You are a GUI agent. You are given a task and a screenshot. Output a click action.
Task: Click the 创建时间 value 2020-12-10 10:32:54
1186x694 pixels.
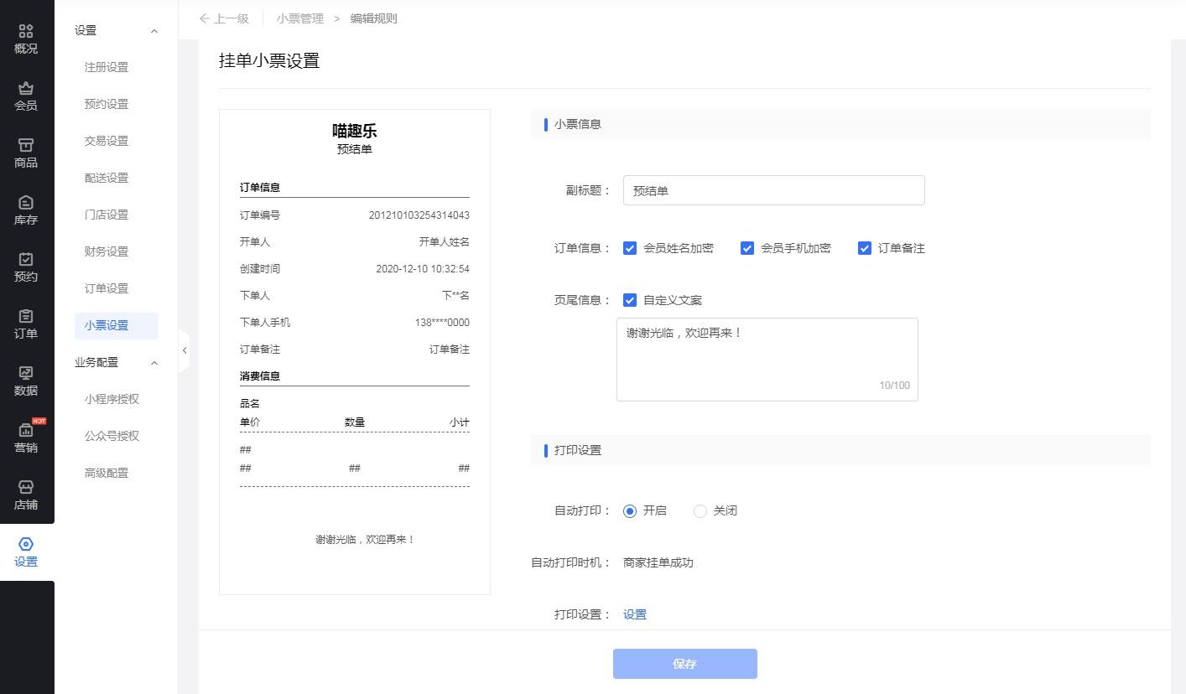point(423,269)
